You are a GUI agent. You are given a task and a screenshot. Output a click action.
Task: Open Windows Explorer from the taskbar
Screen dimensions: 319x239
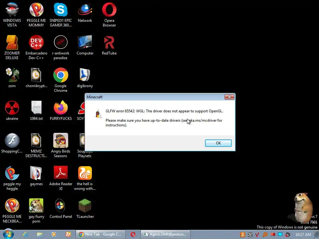[40, 234]
